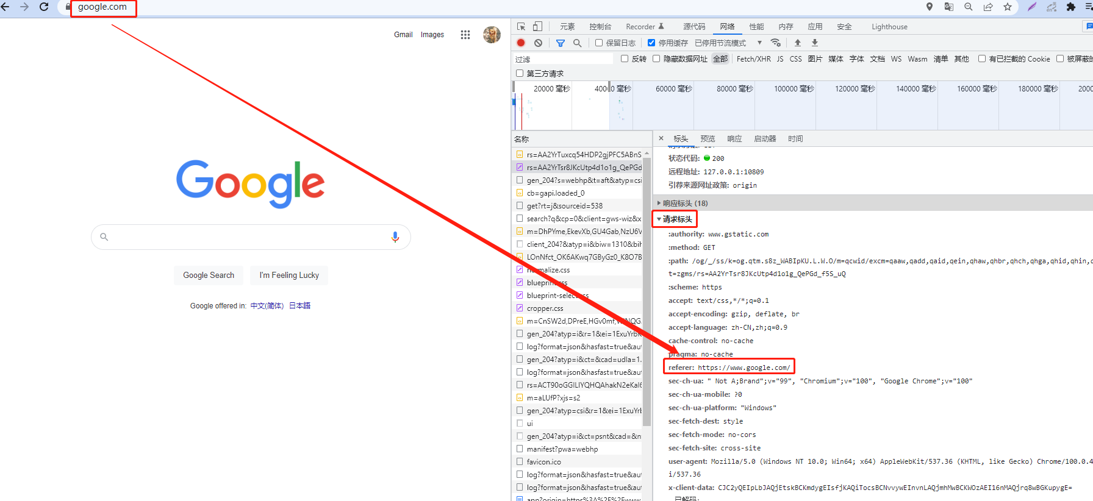Open the Lighthouse tab
The height and width of the screenshot is (501, 1093).
889,26
